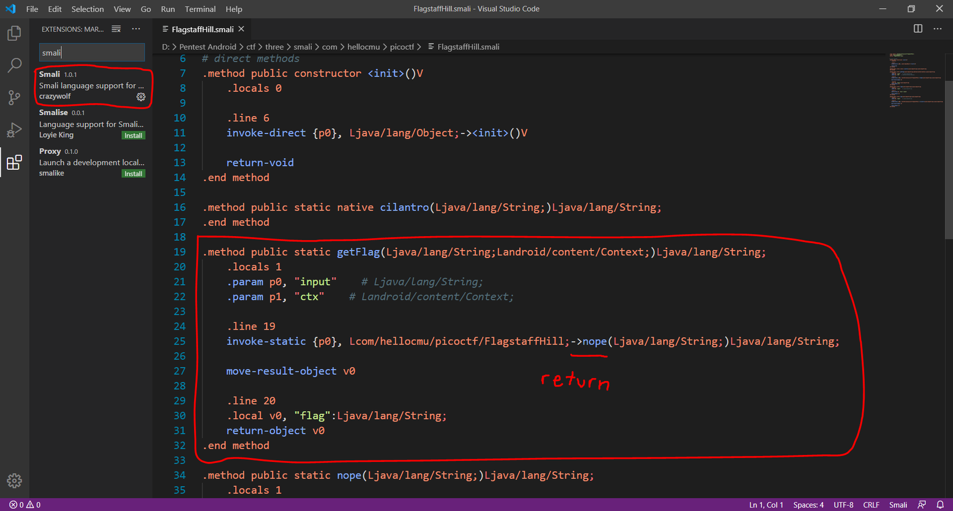Open the Search view in activity bar
The image size is (953, 511).
click(x=14, y=65)
